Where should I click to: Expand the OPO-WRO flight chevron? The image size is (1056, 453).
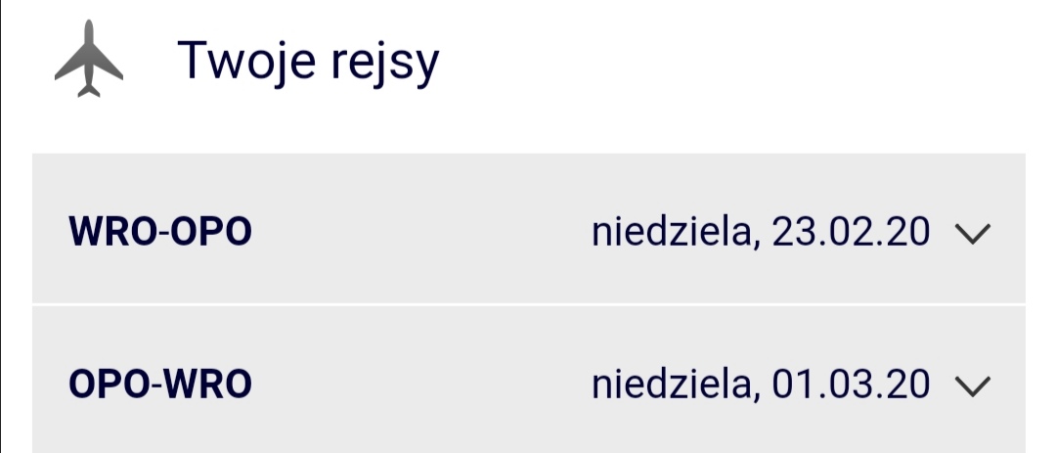point(973,386)
